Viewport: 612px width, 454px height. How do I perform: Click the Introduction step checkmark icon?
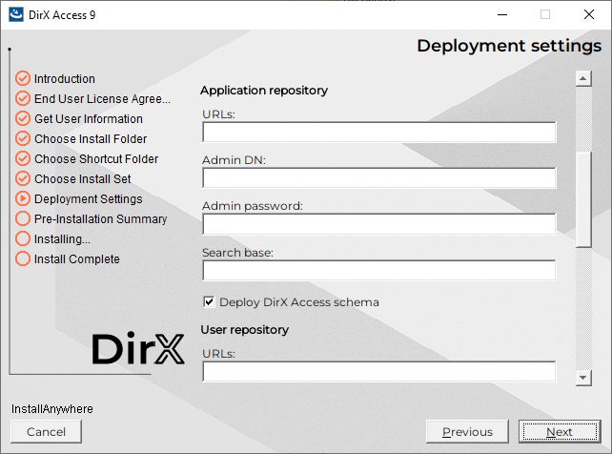click(23, 79)
